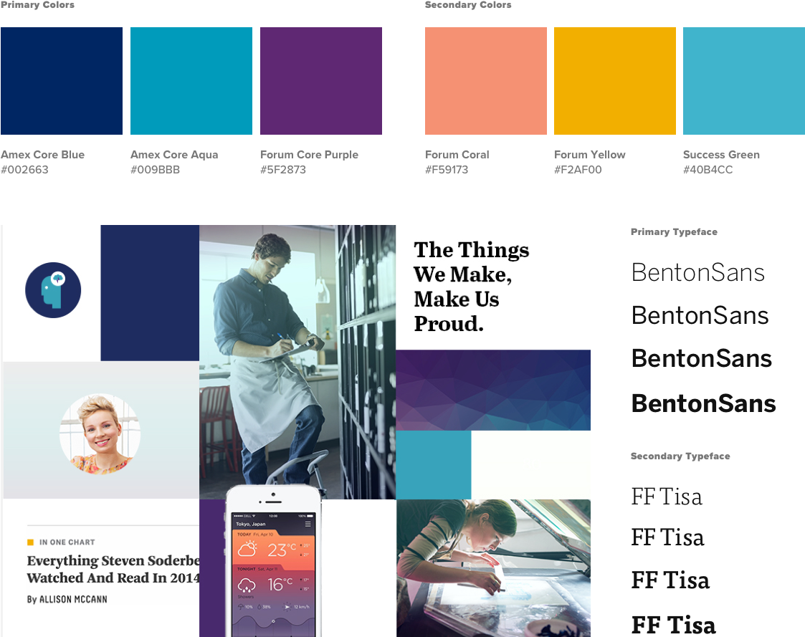Select the Amex Core Aqua swatch

click(191, 81)
